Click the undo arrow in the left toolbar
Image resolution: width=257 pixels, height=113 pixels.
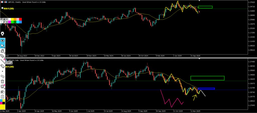coord(3,76)
